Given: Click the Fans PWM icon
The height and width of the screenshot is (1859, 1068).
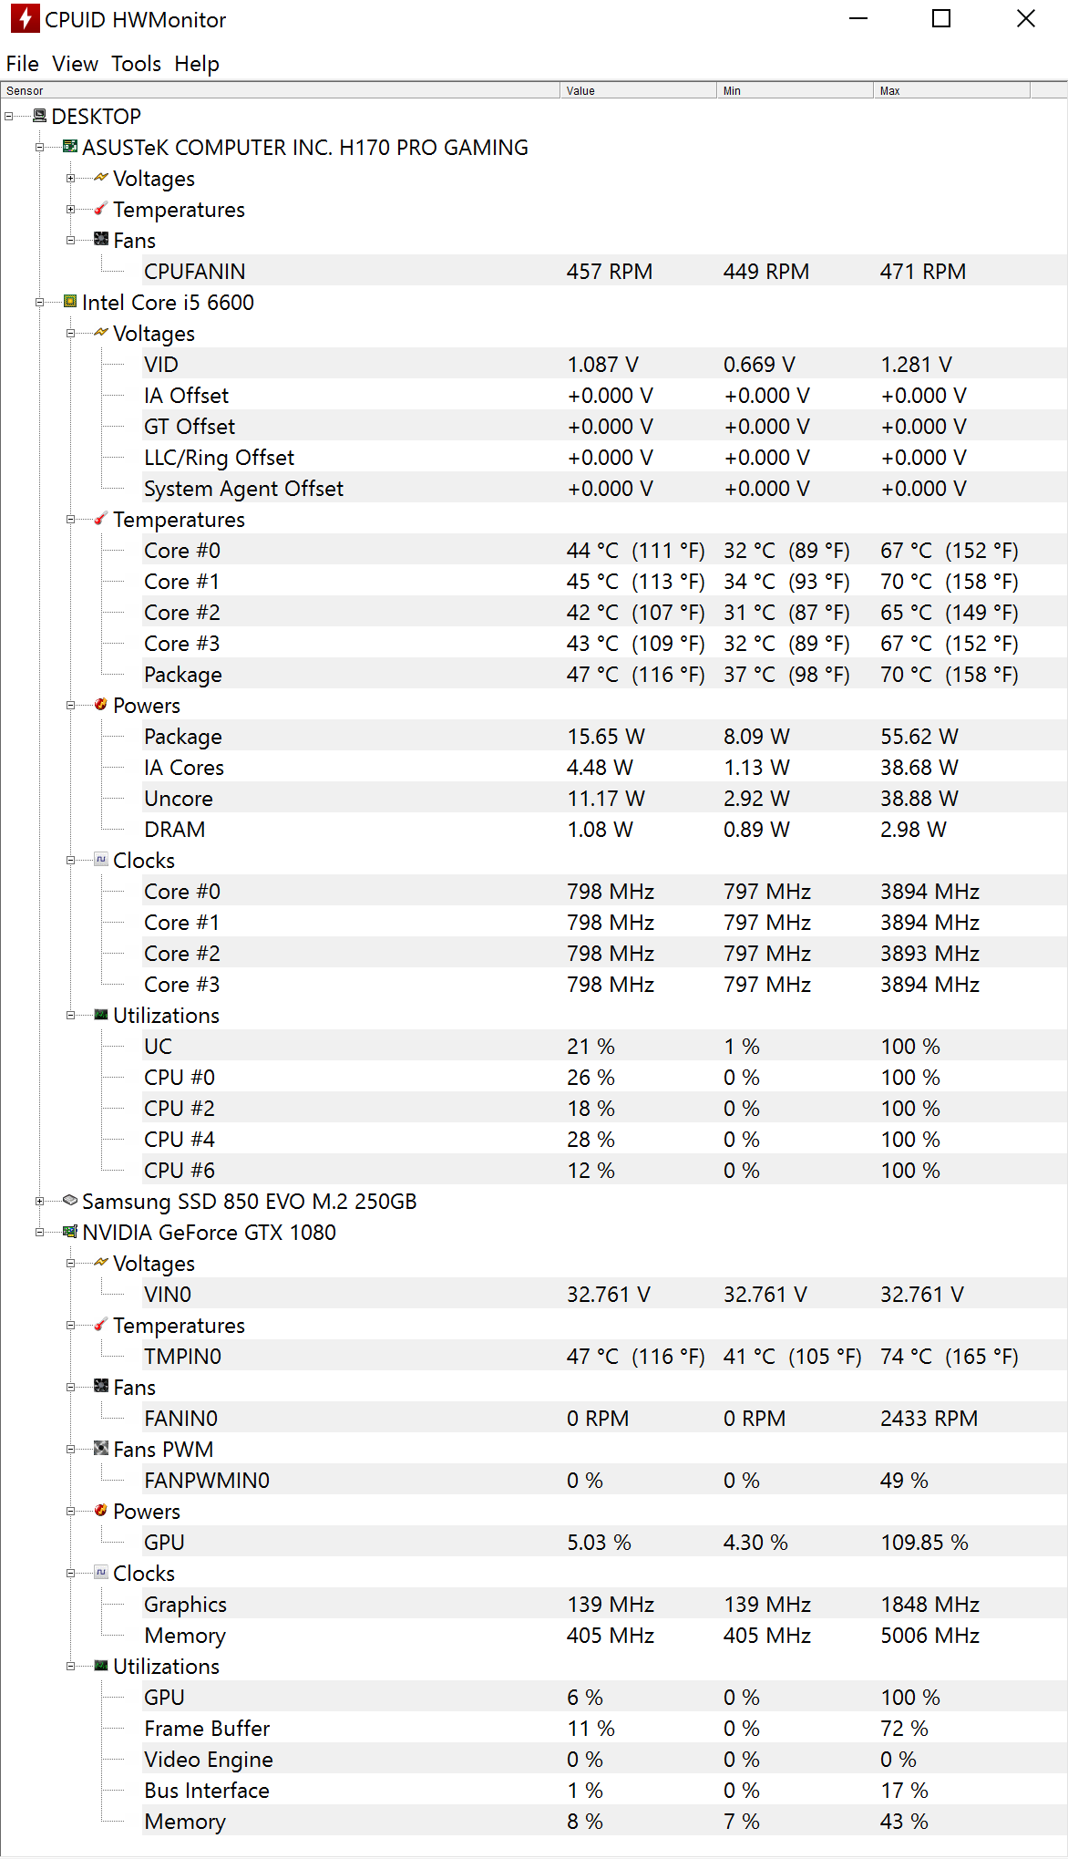Looking at the screenshot, I should [x=101, y=1449].
